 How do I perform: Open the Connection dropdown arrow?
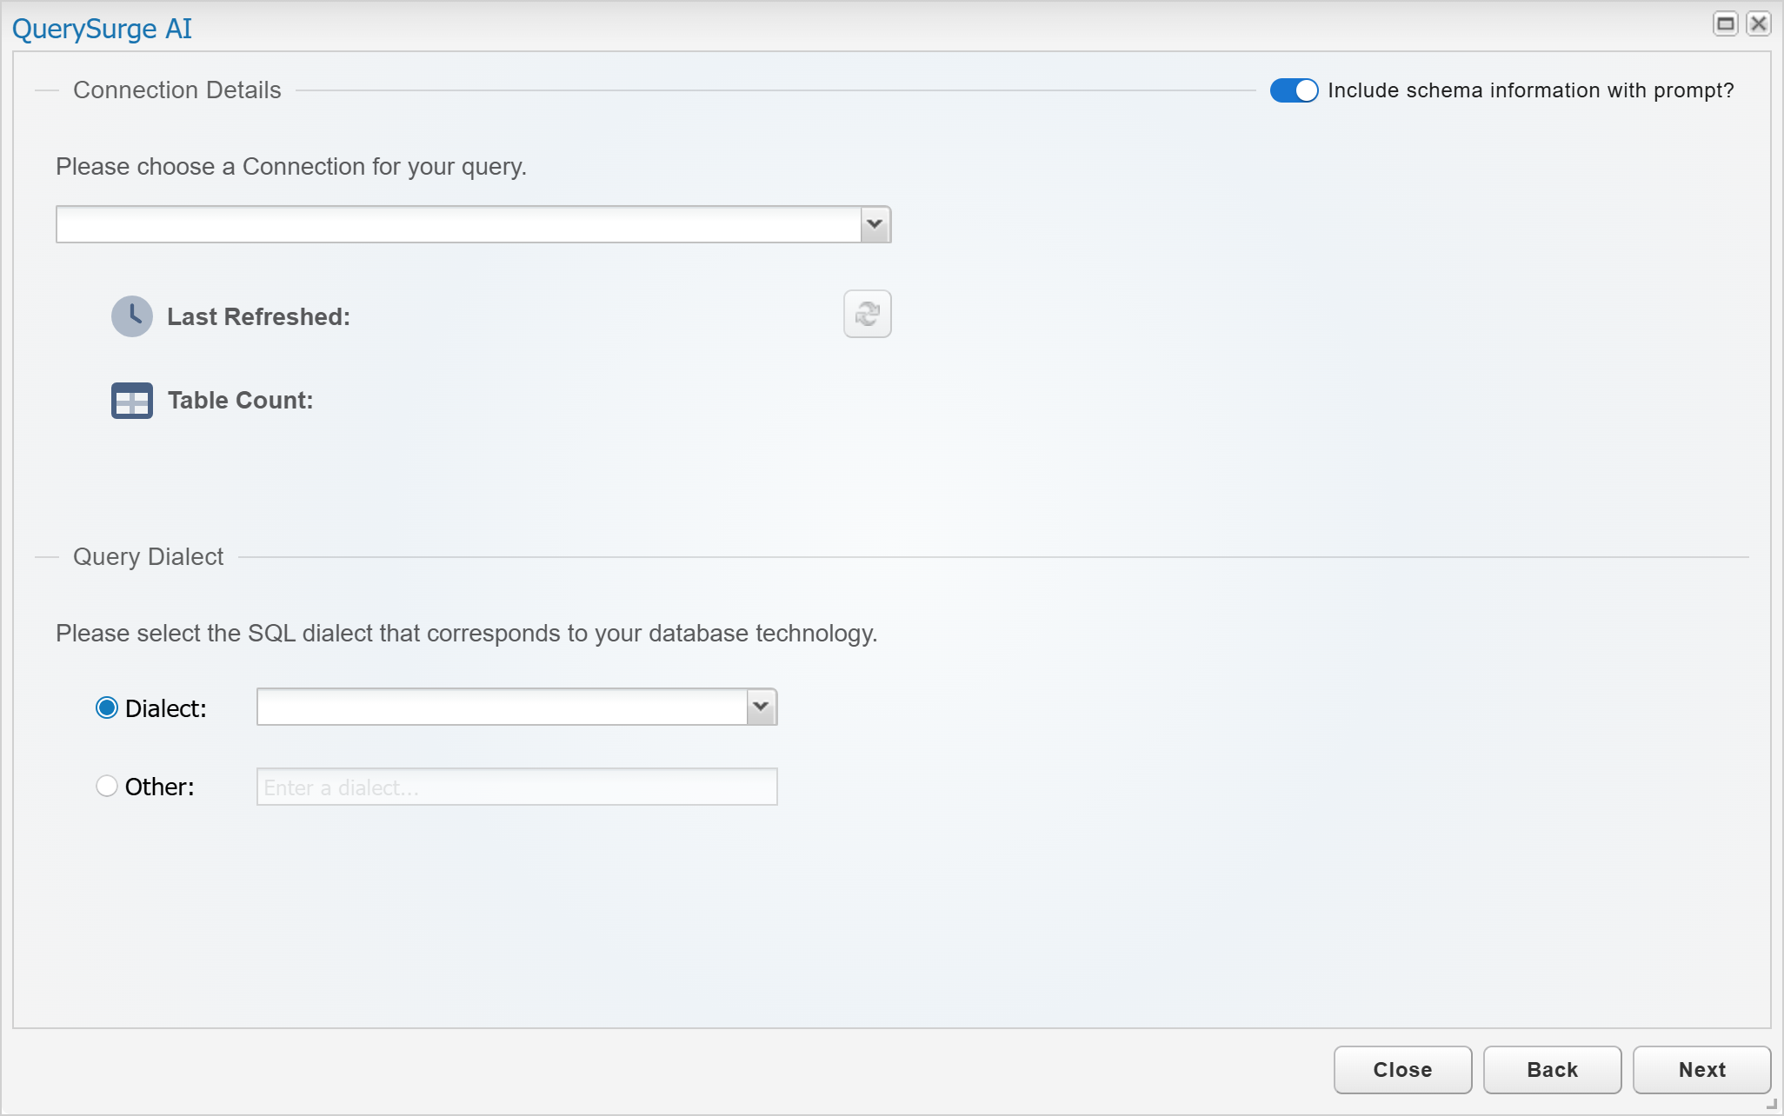(875, 224)
